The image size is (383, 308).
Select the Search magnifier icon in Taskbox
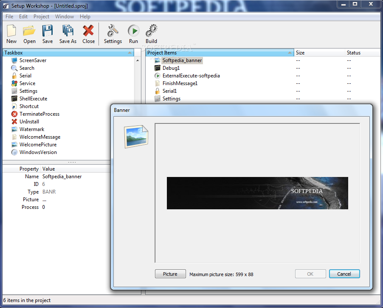point(14,68)
